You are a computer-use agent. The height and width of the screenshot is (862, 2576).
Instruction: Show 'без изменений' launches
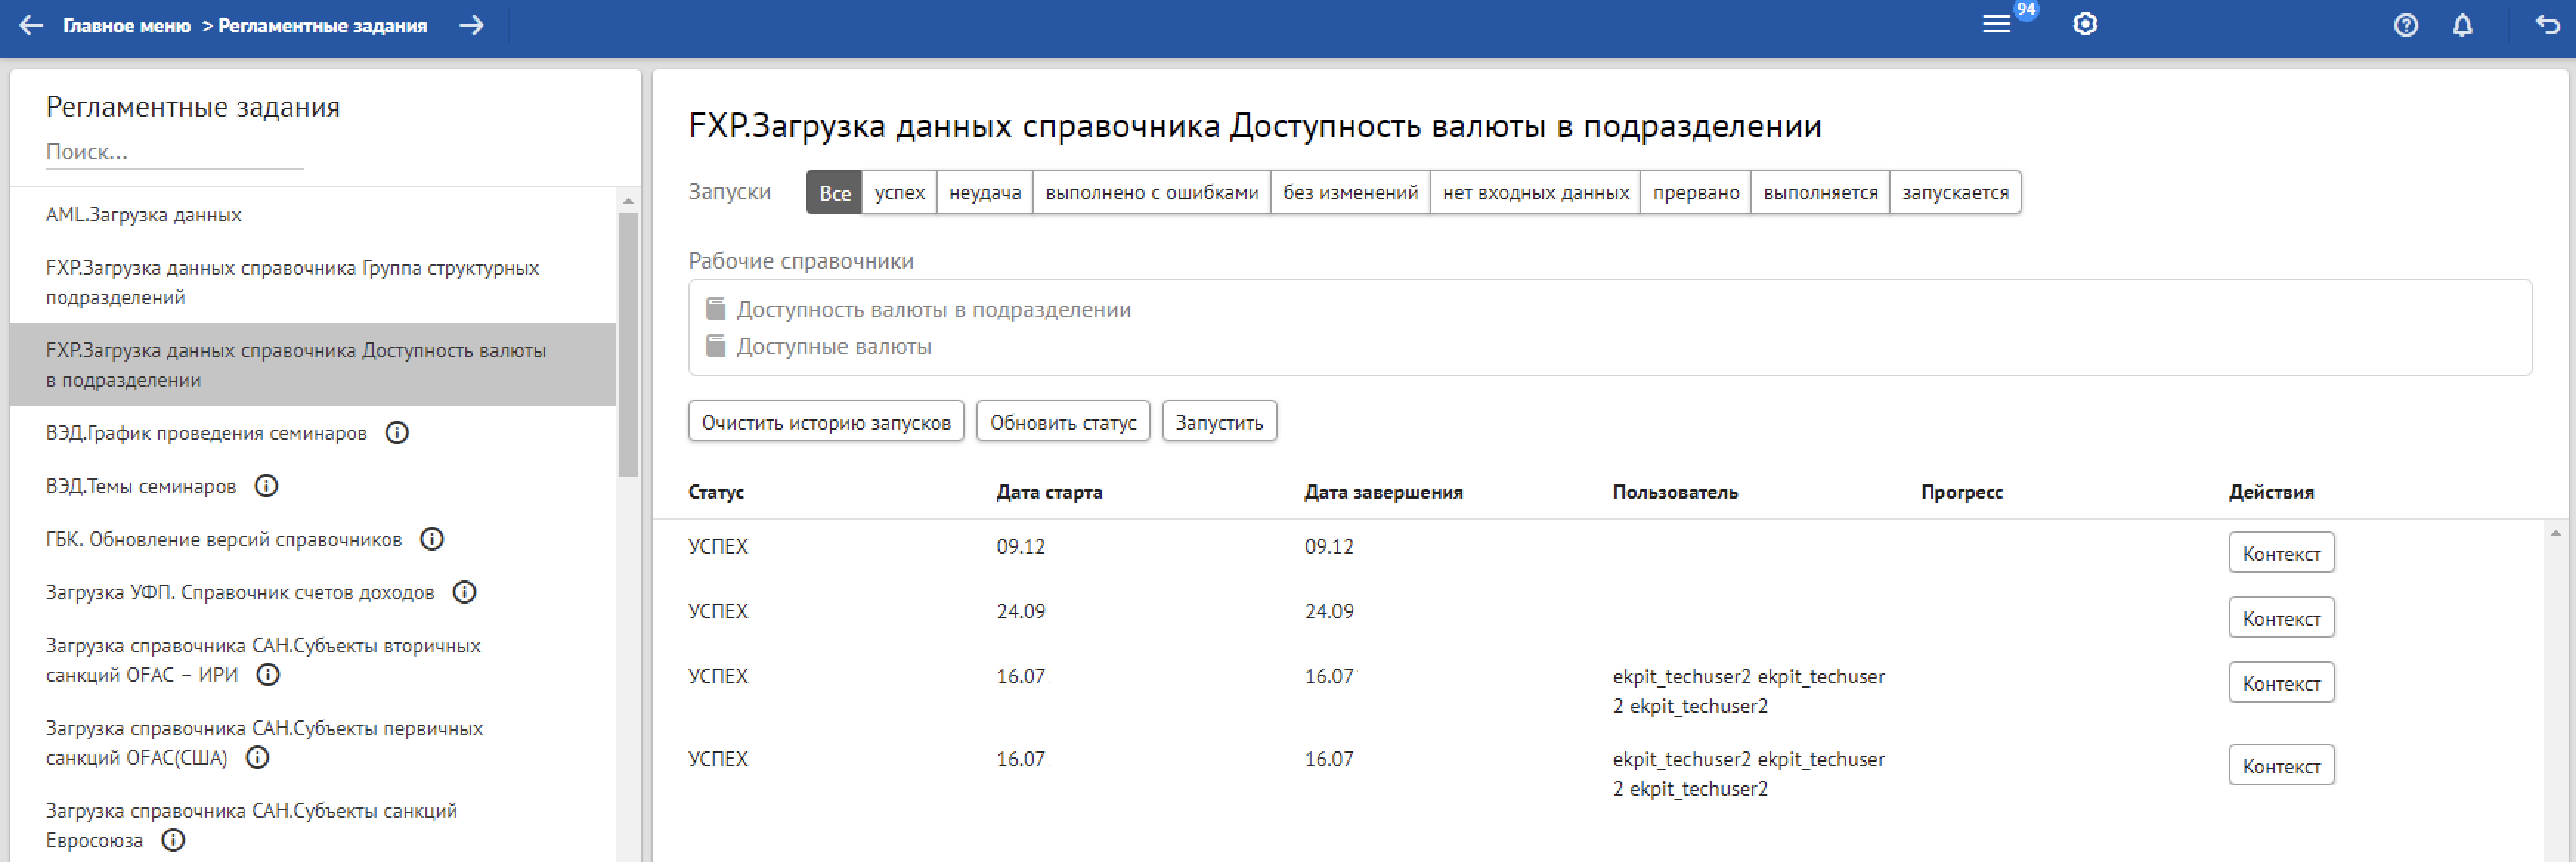[x=1350, y=193]
